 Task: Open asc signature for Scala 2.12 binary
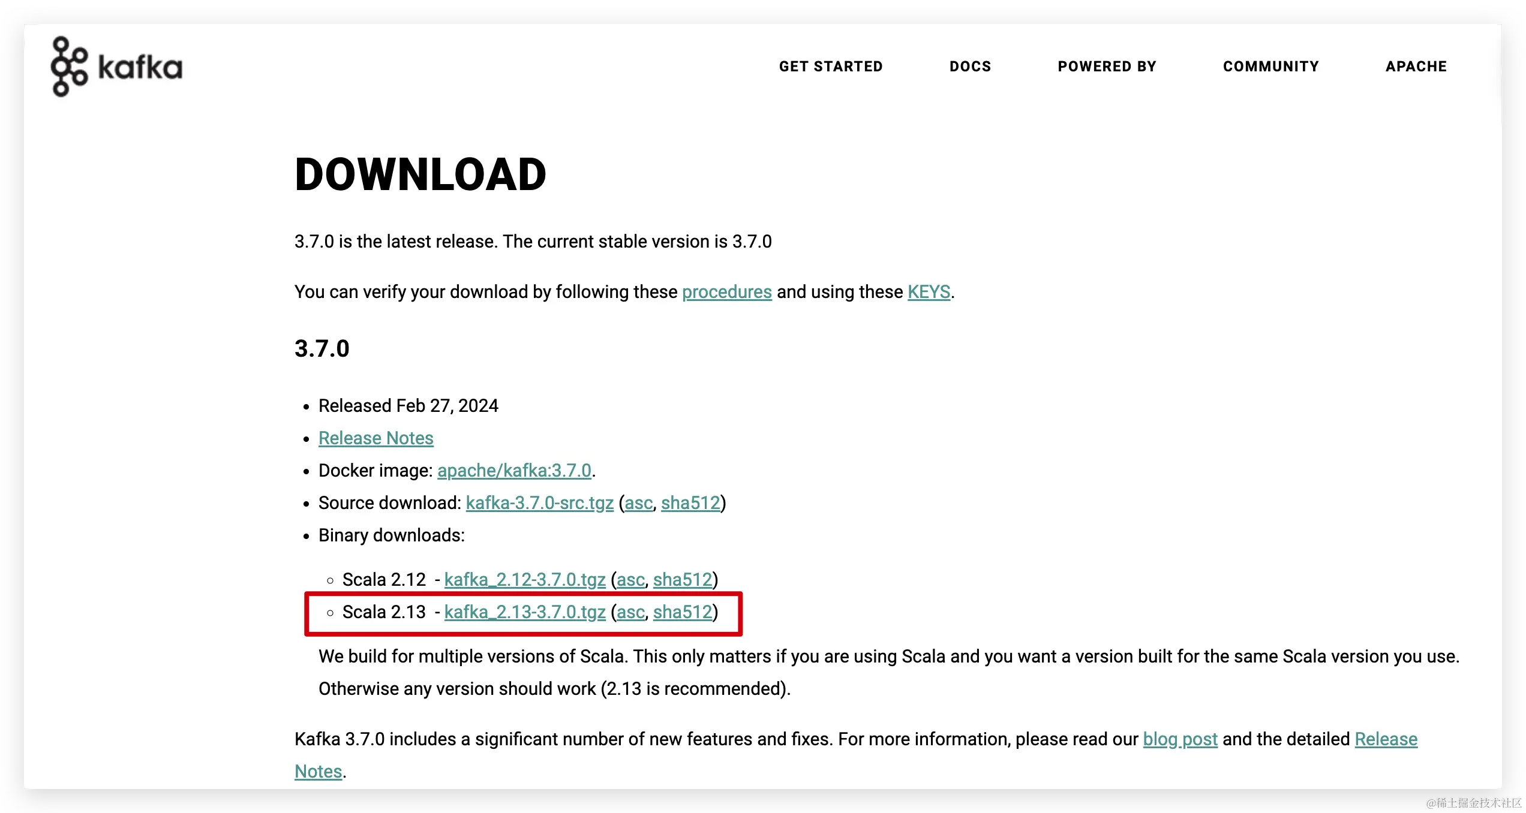point(630,580)
